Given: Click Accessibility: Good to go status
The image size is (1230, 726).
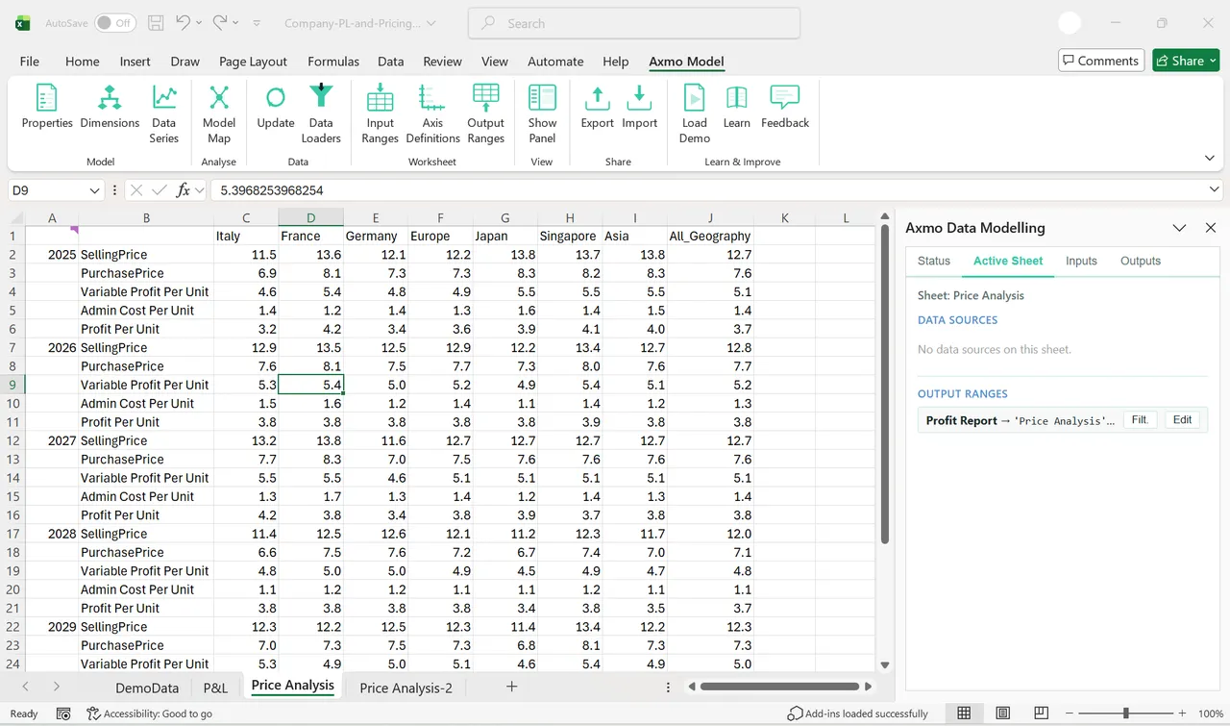Looking at the screenshot, I should coord(149,713).
